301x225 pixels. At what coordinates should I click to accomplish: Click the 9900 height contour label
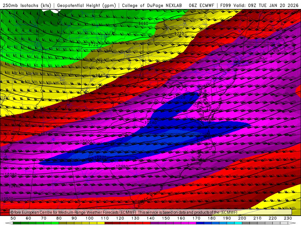[x=100, y=88]
